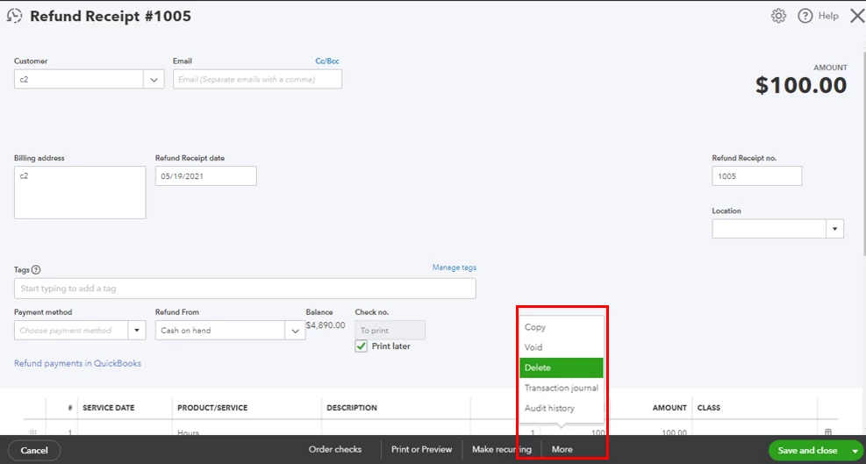The height and width of the screenshot is (464, 866).
Task: Focus the Email input field
Action: coord(257,79)
